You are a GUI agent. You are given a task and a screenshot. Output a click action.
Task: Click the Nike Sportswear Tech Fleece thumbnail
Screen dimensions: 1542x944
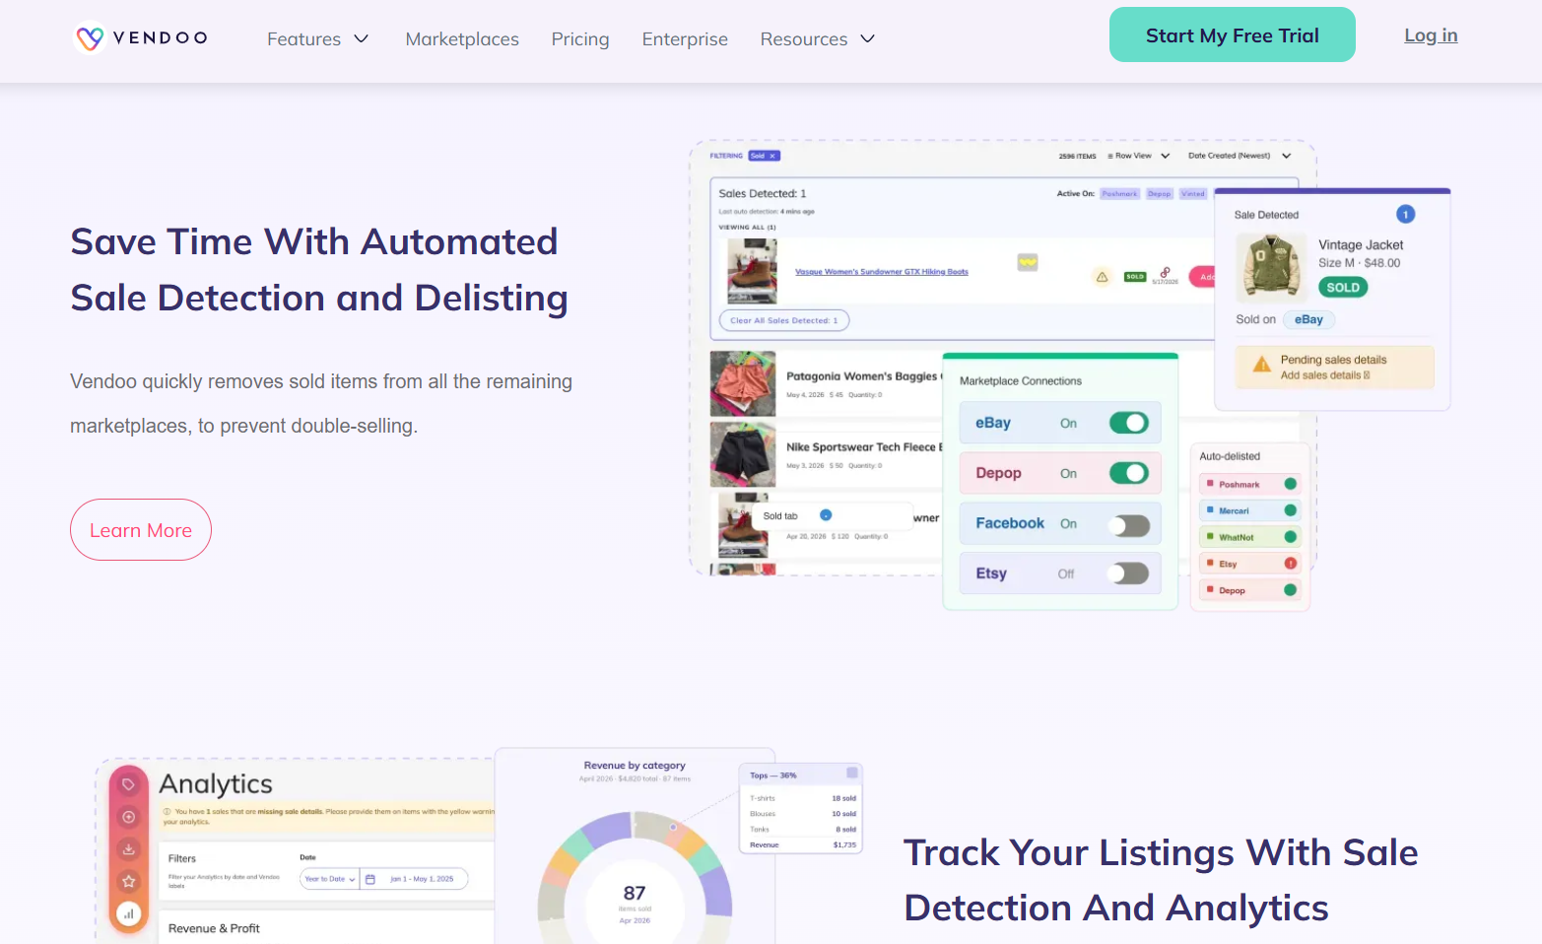(743, 454)
